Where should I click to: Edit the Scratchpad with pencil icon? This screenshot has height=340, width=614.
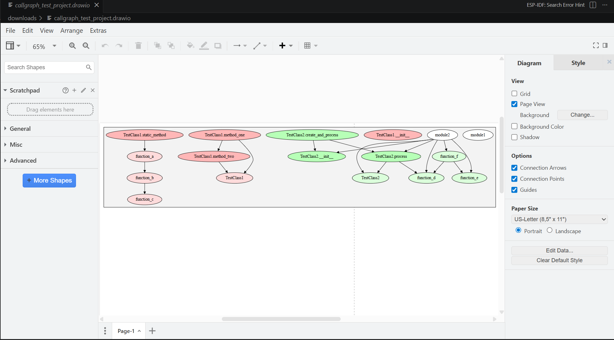[x=83, y=90]
